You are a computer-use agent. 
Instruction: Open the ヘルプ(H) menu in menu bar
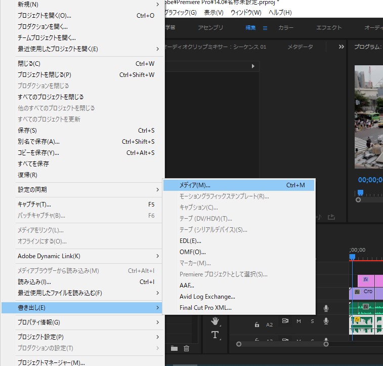(280, 13)
